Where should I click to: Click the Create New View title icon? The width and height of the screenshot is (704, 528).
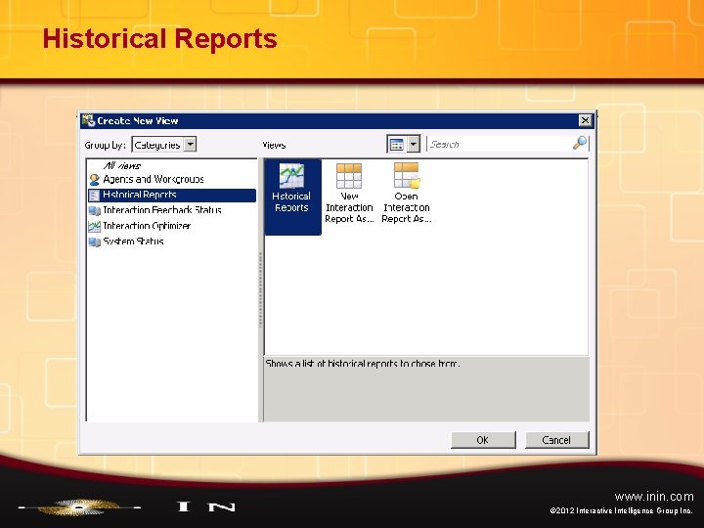coord(88,120)
